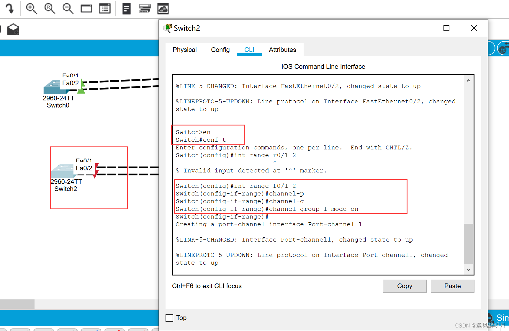Viewport: 509px width, 331px height.
Task: Click the workspace horizontal scrollbar thumb
Action: pos(17,304)
